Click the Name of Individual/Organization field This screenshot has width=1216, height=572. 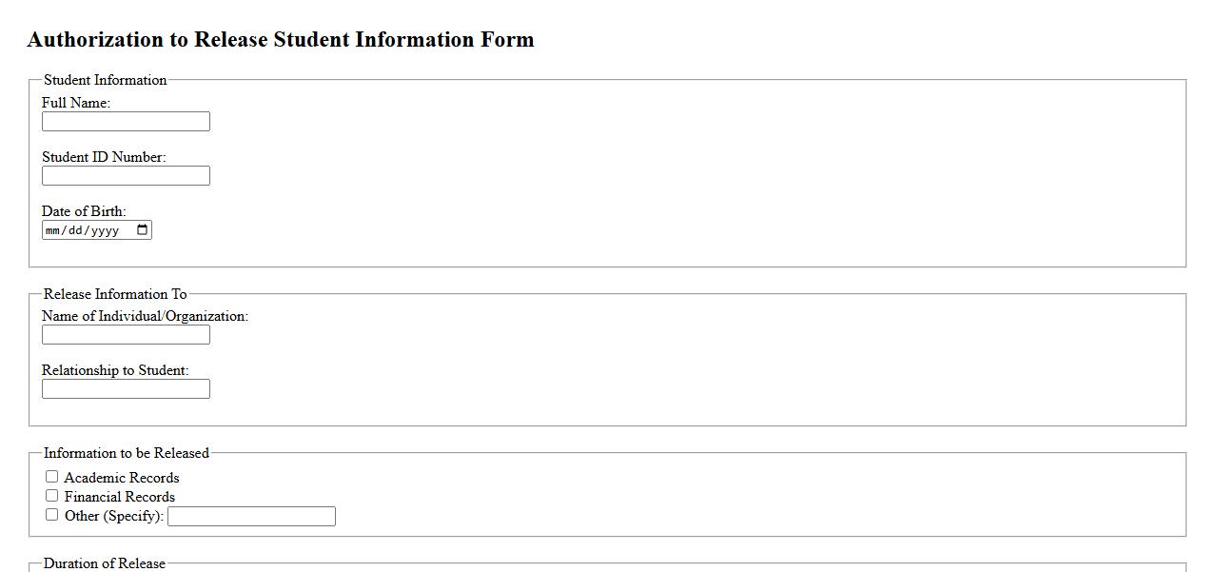126,335
